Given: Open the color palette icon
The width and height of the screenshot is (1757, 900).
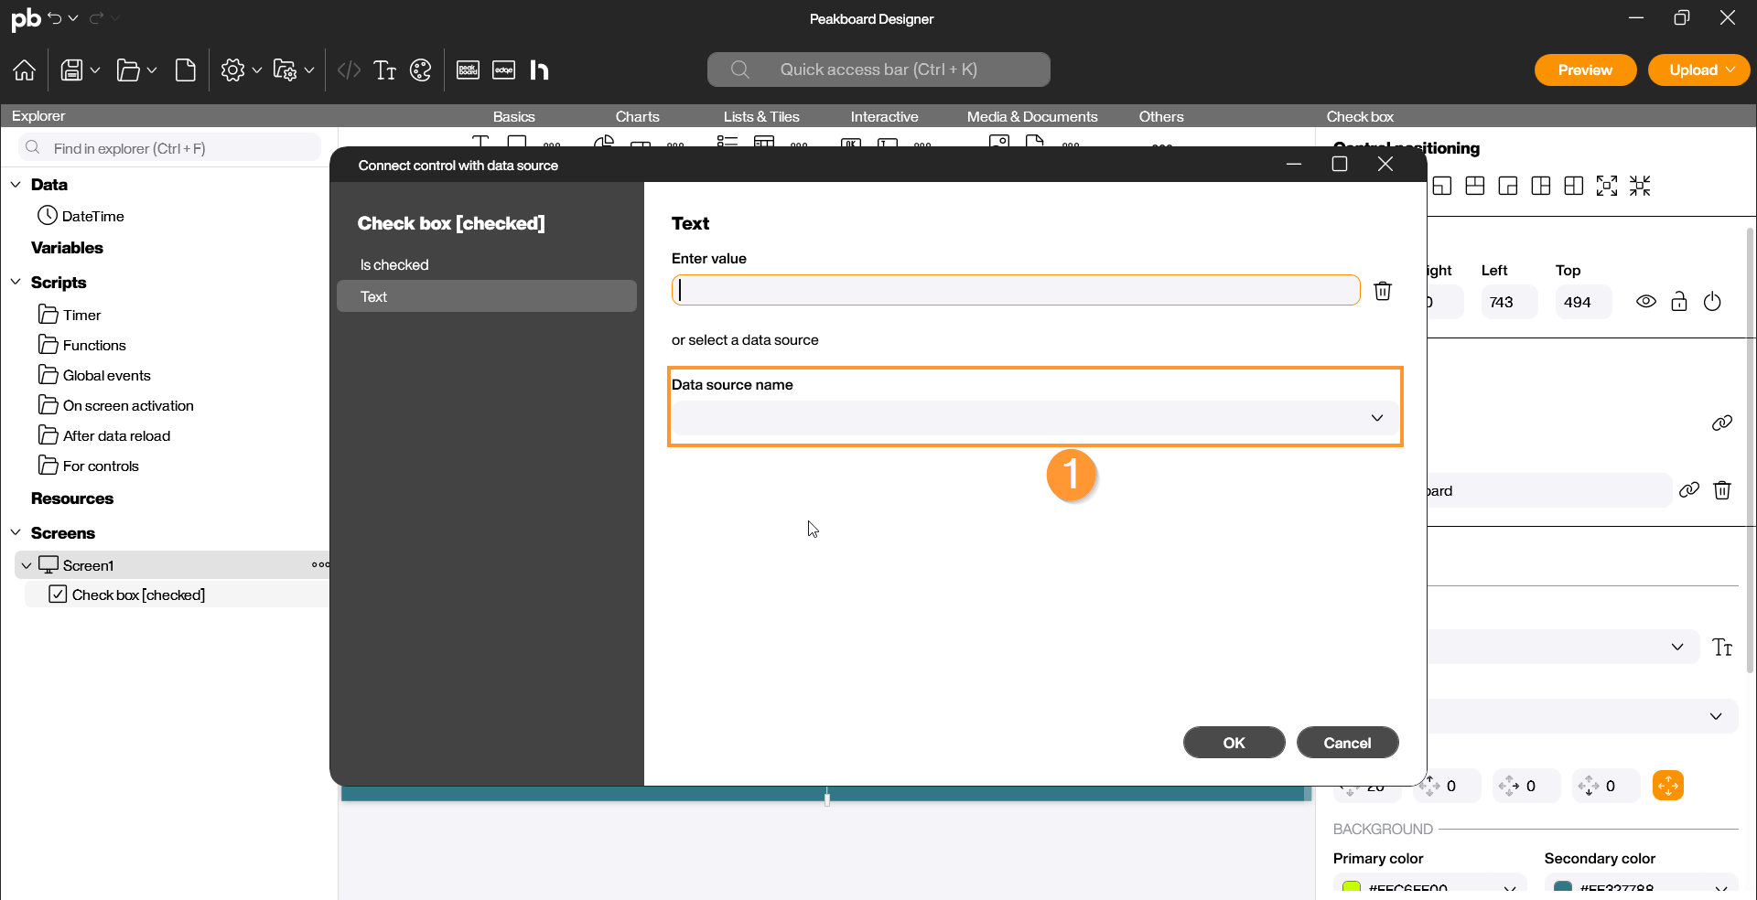Looking at the screenshot, I should (x=420, y=70).
